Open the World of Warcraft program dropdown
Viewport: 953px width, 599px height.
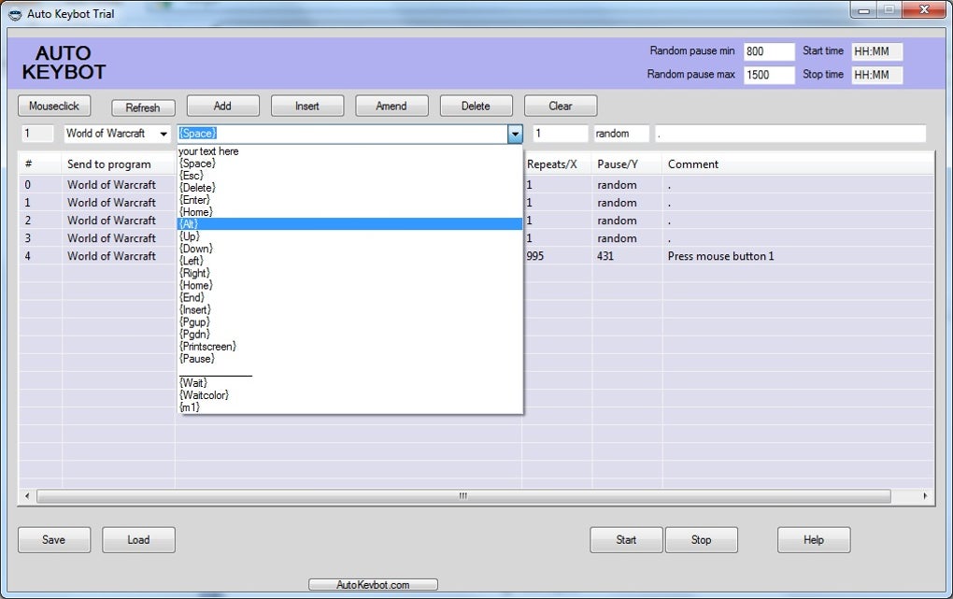click(x=164, y=134)
